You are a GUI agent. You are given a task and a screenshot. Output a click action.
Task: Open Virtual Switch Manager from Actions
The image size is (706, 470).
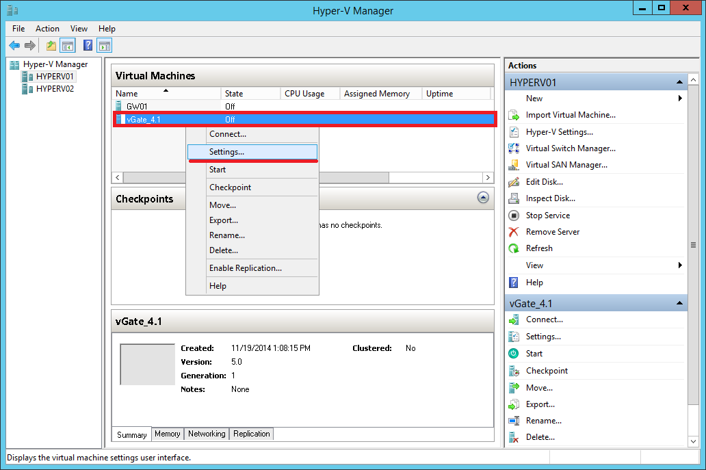(x=571, y=148)
